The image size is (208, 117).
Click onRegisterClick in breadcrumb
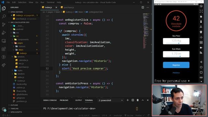[96, 12]
